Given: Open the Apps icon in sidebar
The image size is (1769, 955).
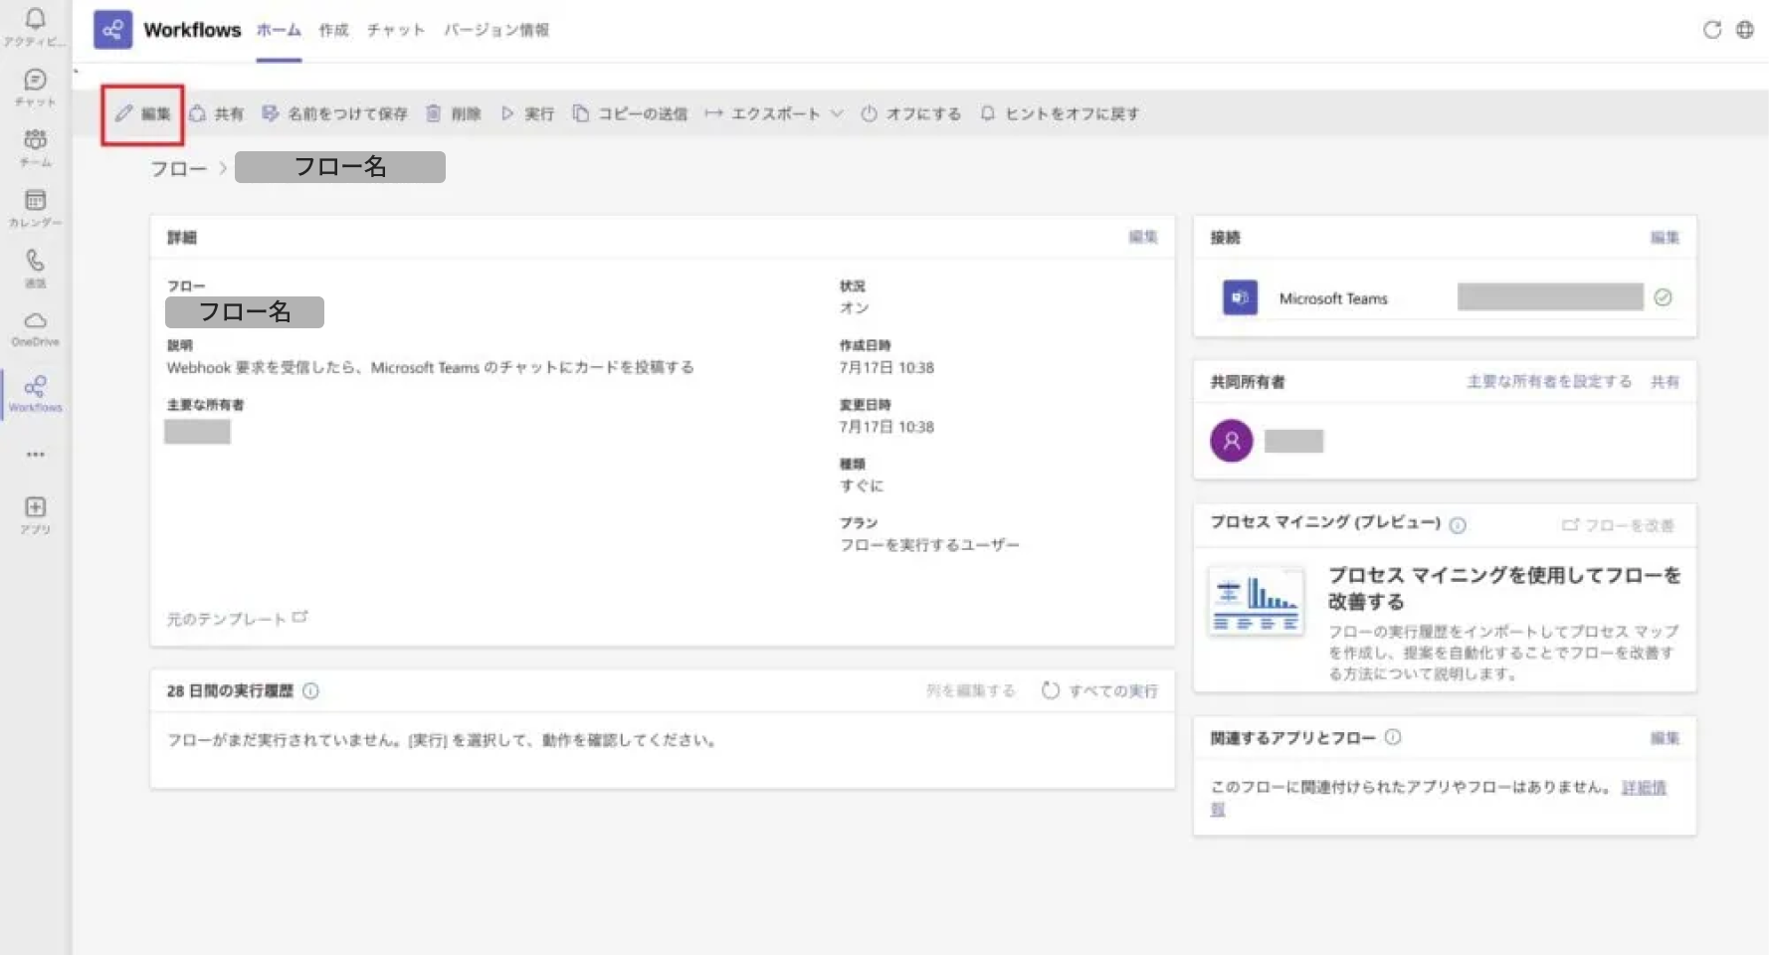Looking at the screenshot, I should [x=35, y=508].
